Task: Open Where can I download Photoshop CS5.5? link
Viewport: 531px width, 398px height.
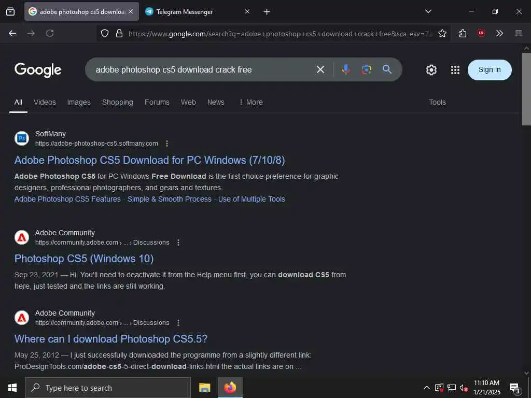Action: (111, 339)
